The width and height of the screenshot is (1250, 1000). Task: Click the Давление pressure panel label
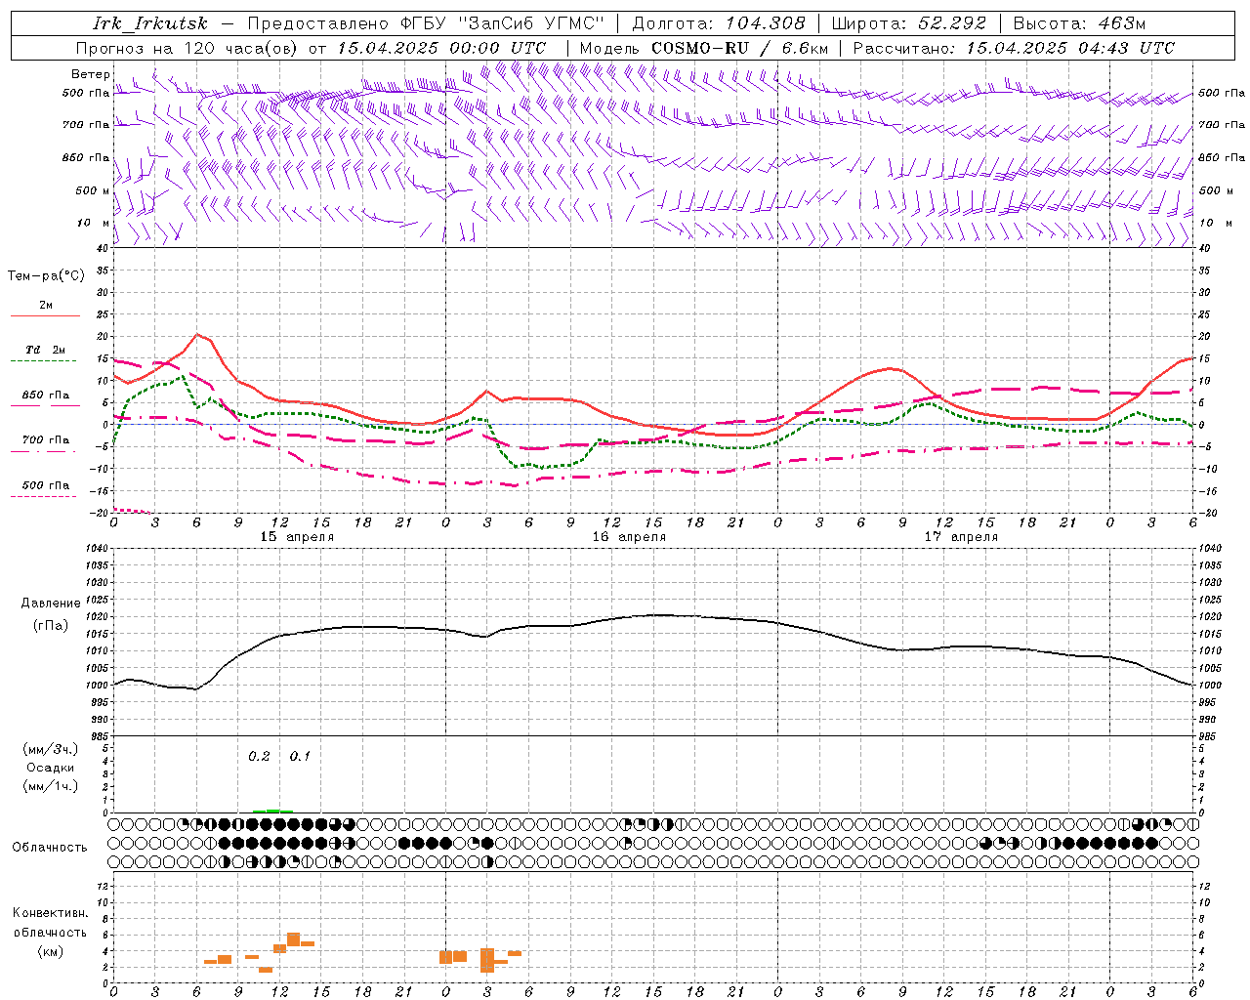point(51,604)
